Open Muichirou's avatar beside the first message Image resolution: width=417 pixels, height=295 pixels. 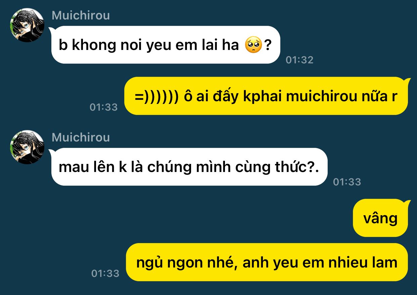point(27,25)
